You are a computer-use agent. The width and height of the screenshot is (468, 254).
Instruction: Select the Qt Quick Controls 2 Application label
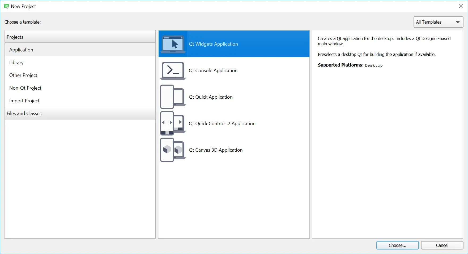(222, 124)
